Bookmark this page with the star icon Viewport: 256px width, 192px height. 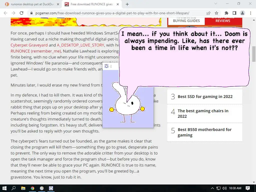216,13
